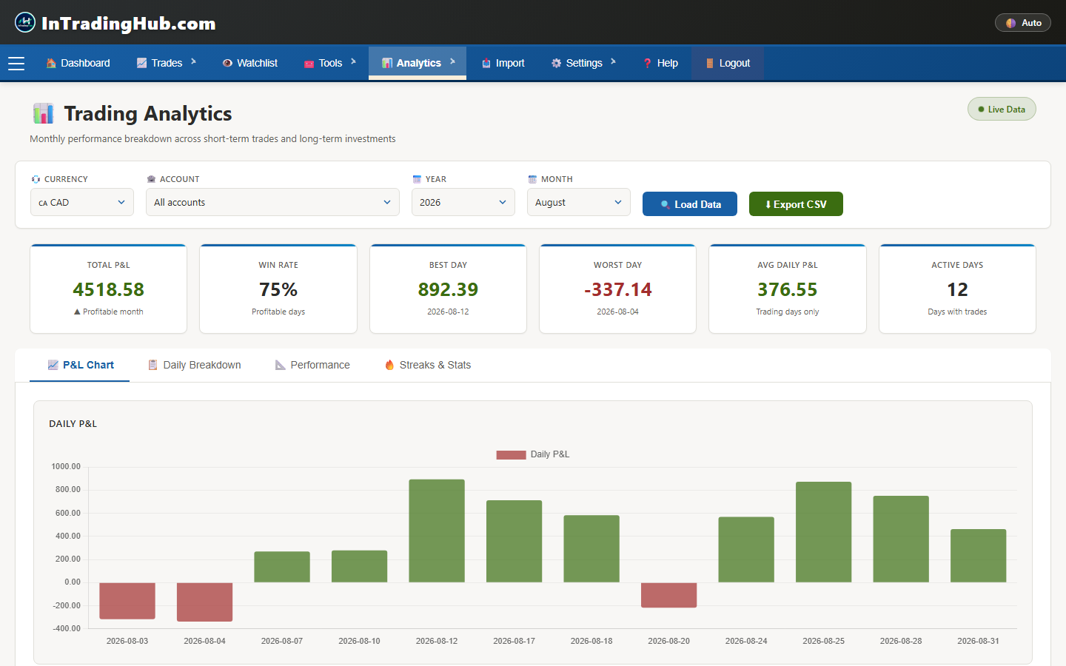Image resolution: width=1066 pixels, height=666 pixels.
Task: Click the InTradingHub logo icon
Action: [25, 22]
